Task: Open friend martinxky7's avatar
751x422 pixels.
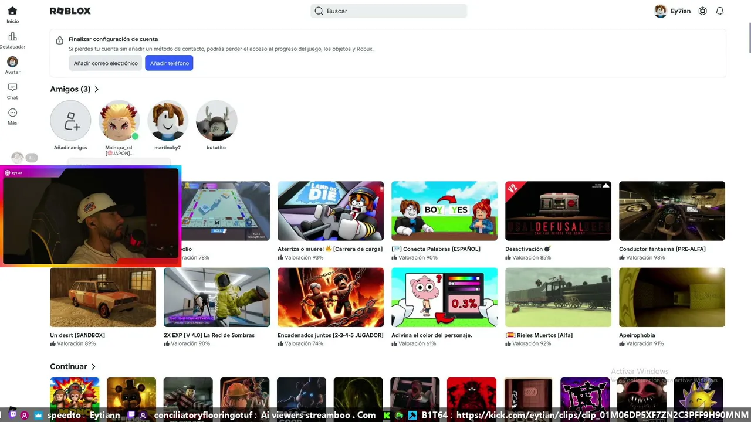Action: [x=168, y=121]
